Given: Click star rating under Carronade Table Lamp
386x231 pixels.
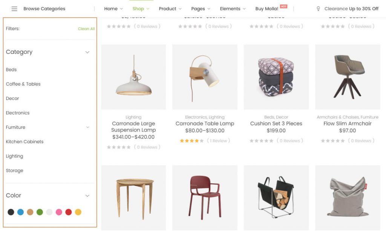Looking at the screenshot, I should tap(191, 141).
